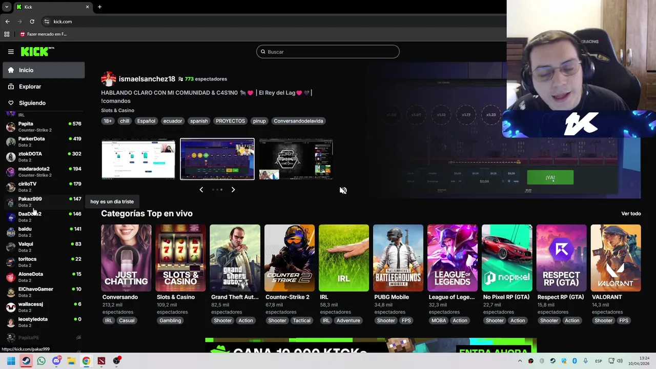Select third featured stream thumbnail

pos(296,159)
